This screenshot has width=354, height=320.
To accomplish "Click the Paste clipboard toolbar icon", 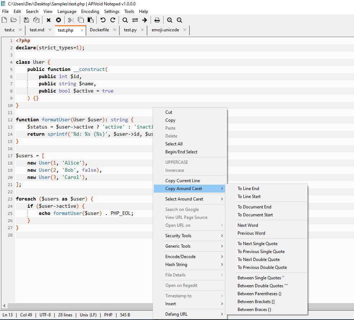I will [x=91, y=20].
